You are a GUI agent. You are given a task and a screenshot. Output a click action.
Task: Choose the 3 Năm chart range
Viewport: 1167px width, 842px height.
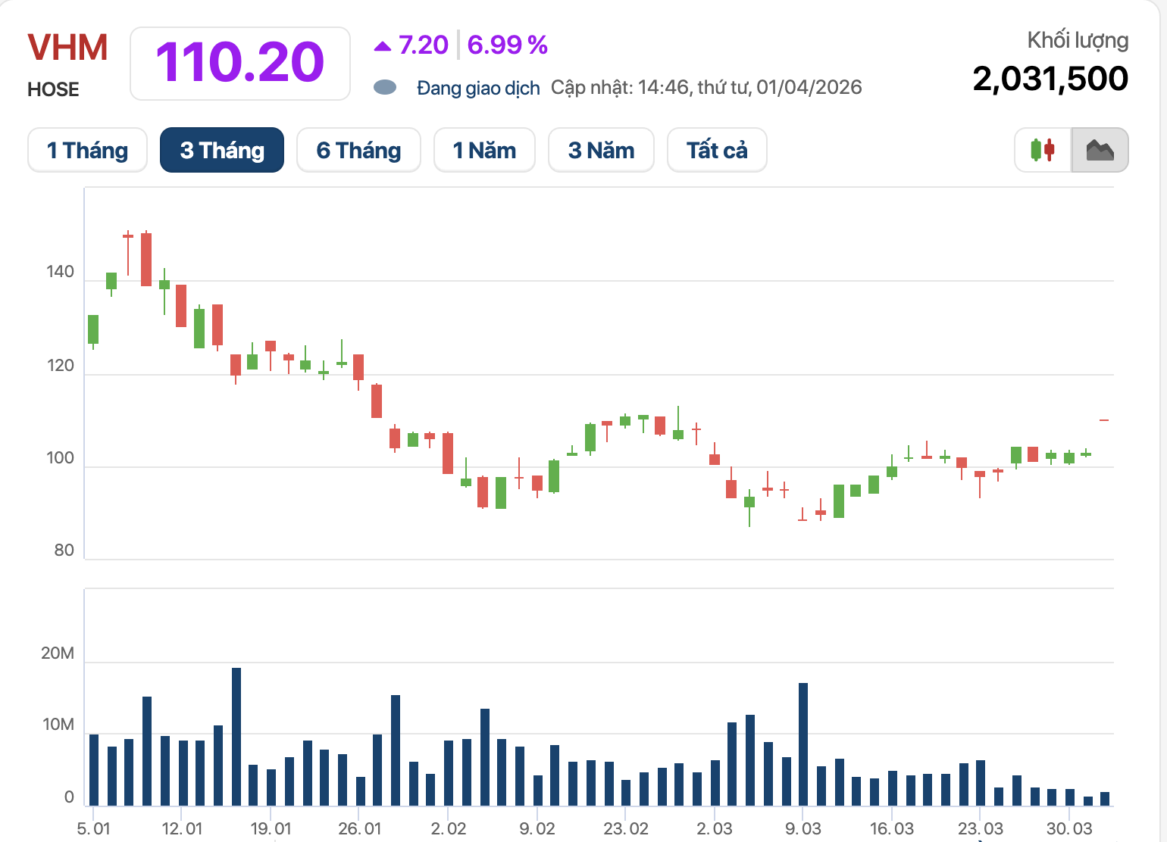601,150
